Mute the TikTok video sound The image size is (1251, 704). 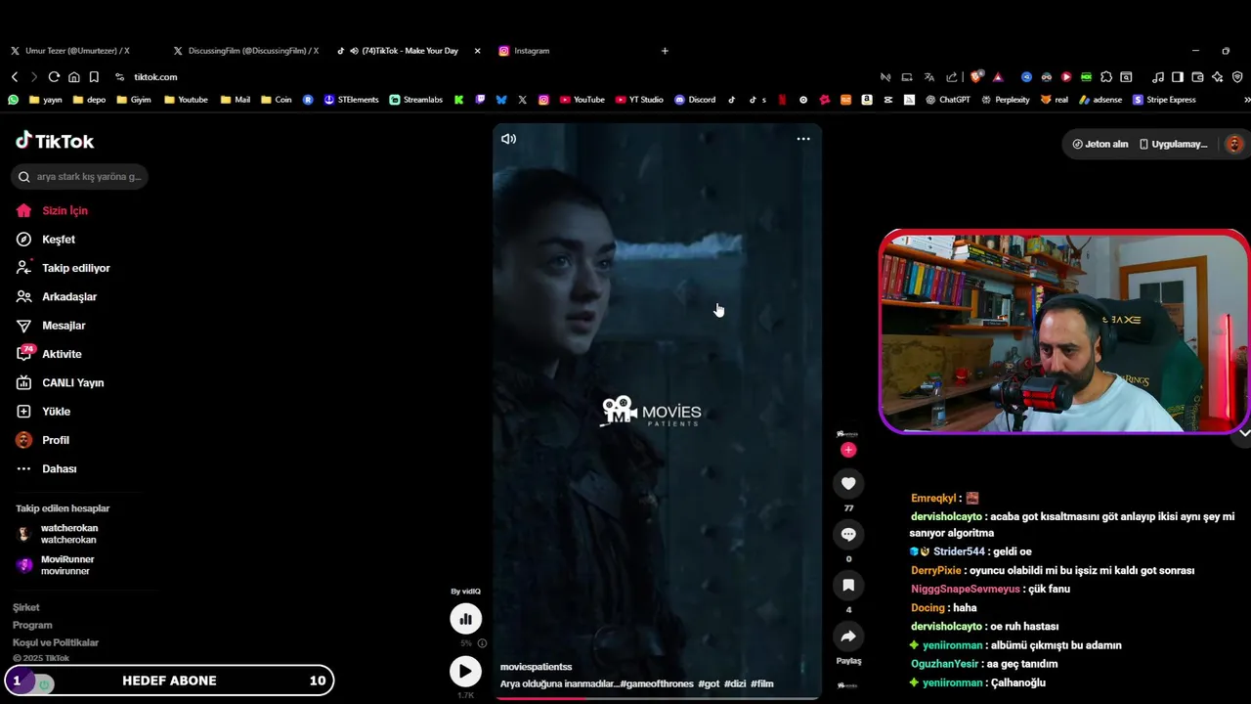coord(508,139)
